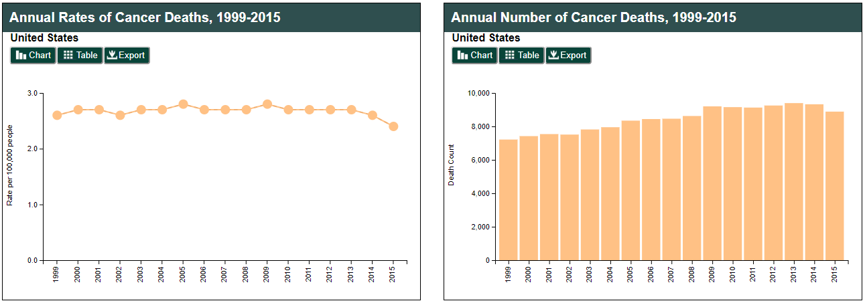This screenshot has width=865, height=303.
Task: Export the Annual Rates of Cancer Deaths data
Action: click(127, 56)
